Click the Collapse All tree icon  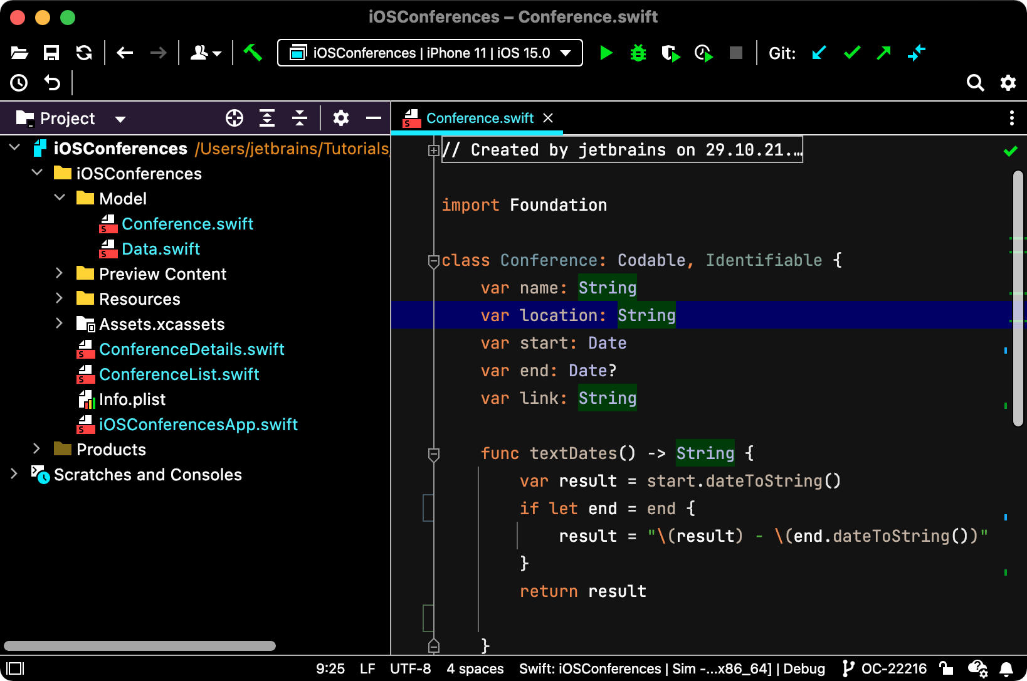300,118
